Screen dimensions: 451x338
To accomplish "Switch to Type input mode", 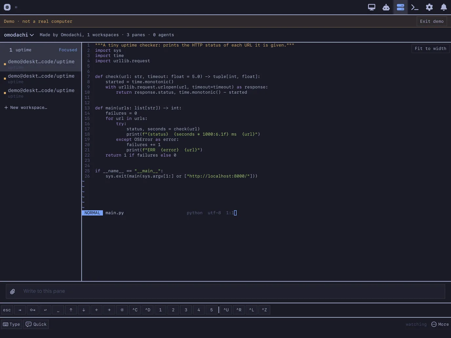I will [11, 324].
